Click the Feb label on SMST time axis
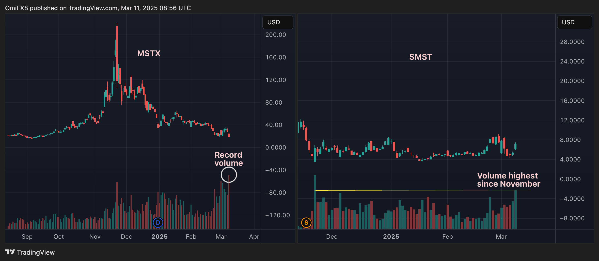Viewport: 599px width, 261px height. 448,237
